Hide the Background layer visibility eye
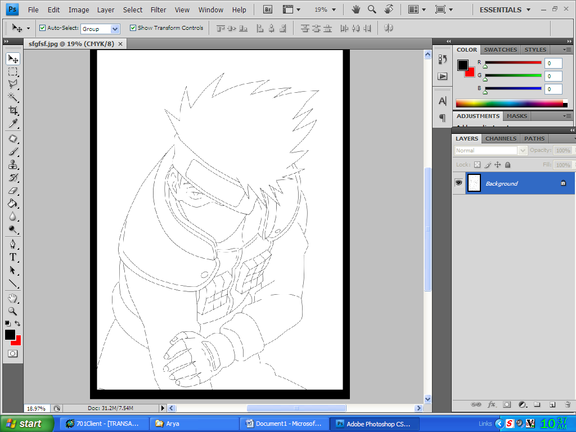This screenshot has width=576, height=432. click(x=458, y=183)
